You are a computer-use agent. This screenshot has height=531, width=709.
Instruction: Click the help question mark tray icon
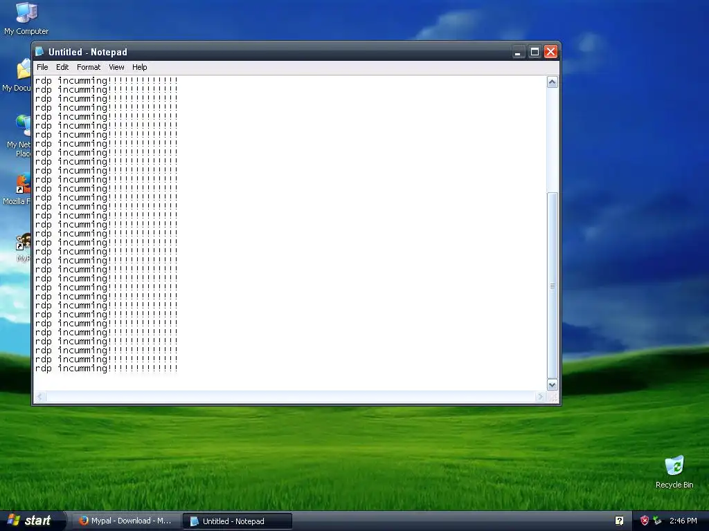(x=619, y=521)
